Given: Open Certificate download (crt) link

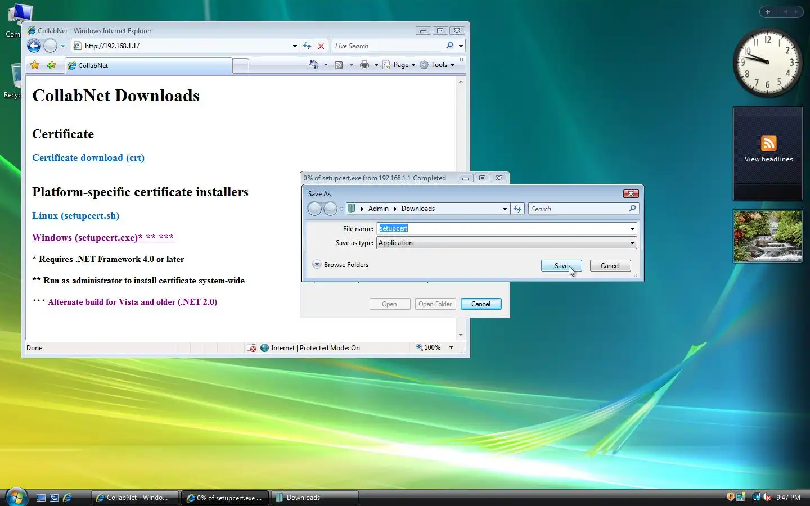Looking at the screenshot, I should (88, 158).
